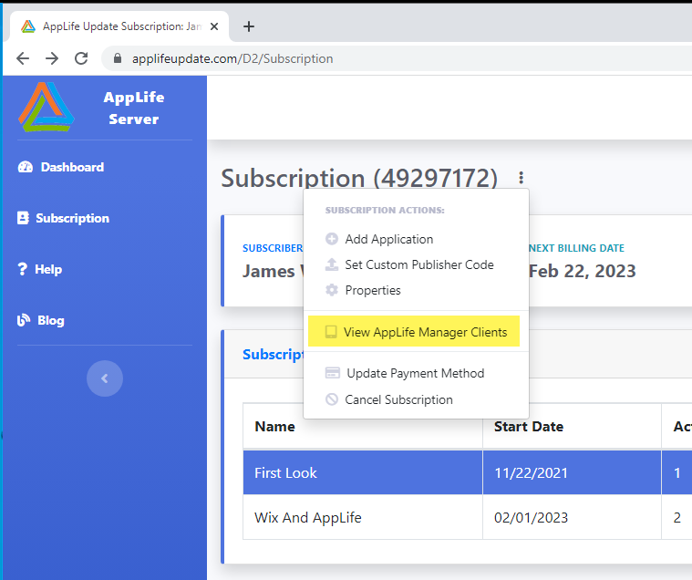Click the Blog feed icon
Image resolution: width=692 pixels, height=580 pixels.
(x=24, y=320)
